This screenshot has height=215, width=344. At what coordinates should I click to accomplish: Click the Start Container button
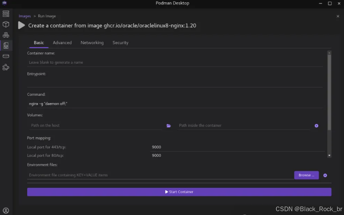(179, 192)
